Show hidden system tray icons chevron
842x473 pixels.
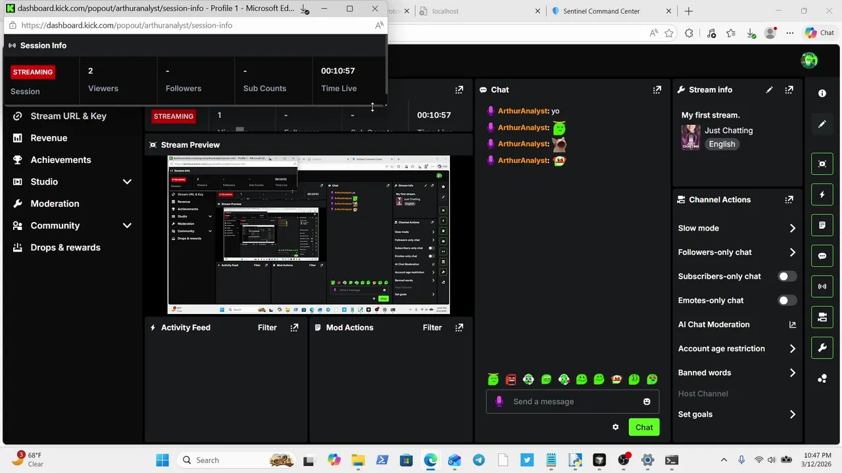pos(724,460)
